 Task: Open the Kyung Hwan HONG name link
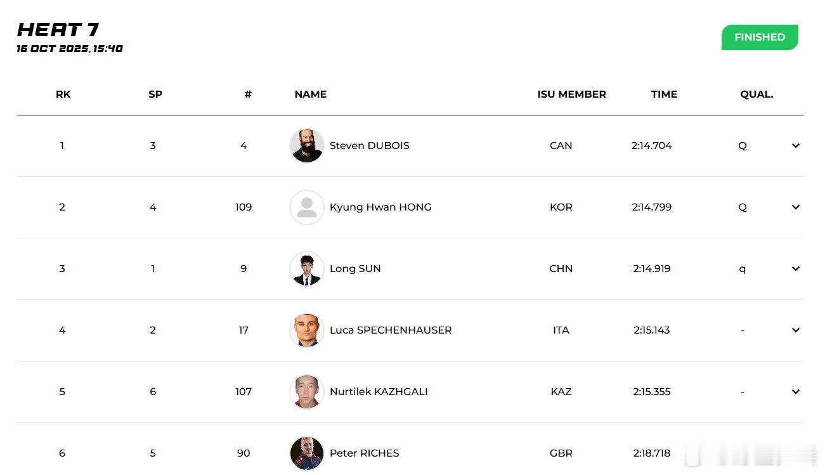point(380,207)
